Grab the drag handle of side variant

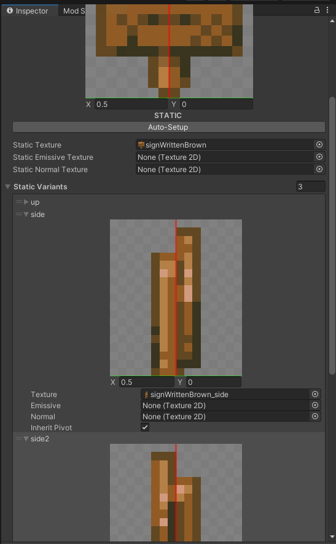tap(18, 215)
